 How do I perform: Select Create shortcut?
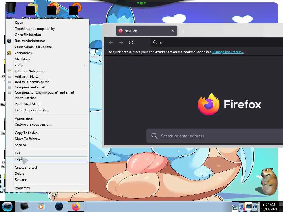[47, 168]
